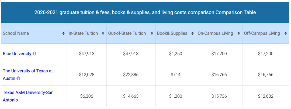Viewport: 291px width, 109px height.
Task: Click the School Name column header
Action: [34, 33]
